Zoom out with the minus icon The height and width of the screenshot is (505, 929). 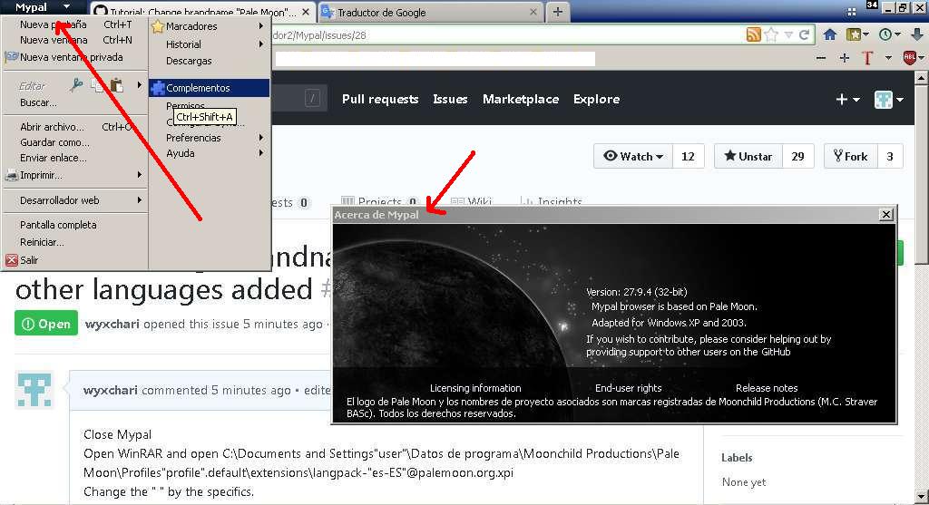pyautogui.click(x=821, y=58)
